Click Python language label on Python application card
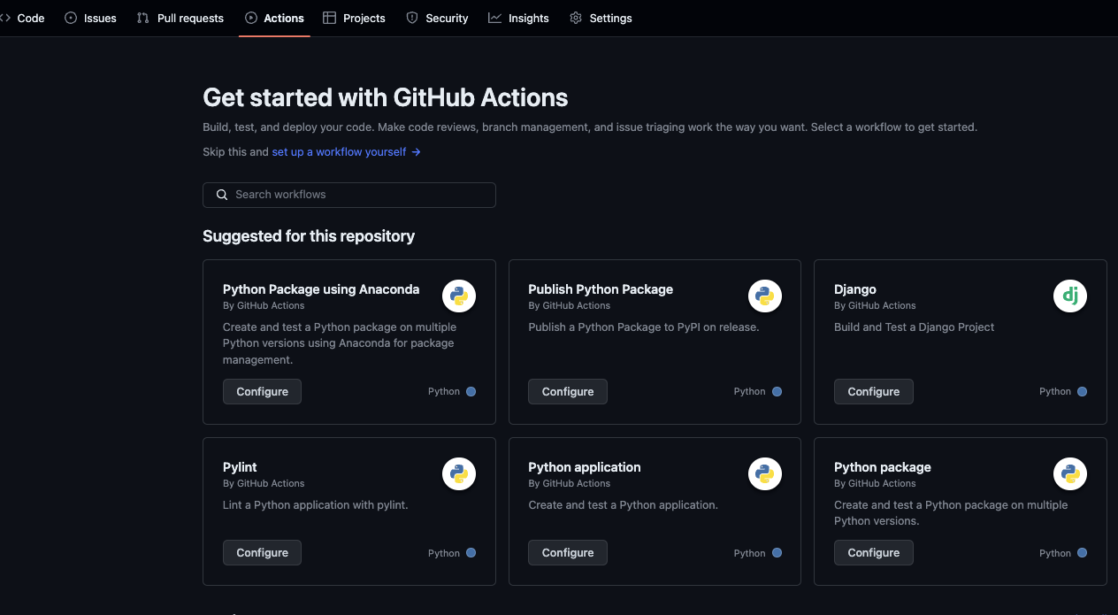Image resolution: width=1118 pixels, height=615 pixels. (749, 553)
